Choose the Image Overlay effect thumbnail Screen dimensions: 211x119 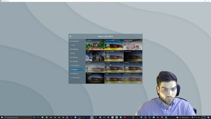[x=114, y=56]
